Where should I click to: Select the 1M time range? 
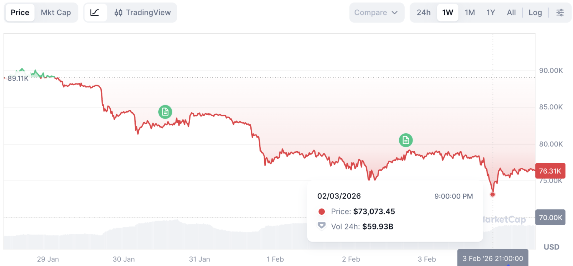click(470, 13)
